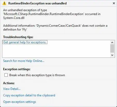
Task: Click the 'Actions:' heading
Action: tap(9, 83)
